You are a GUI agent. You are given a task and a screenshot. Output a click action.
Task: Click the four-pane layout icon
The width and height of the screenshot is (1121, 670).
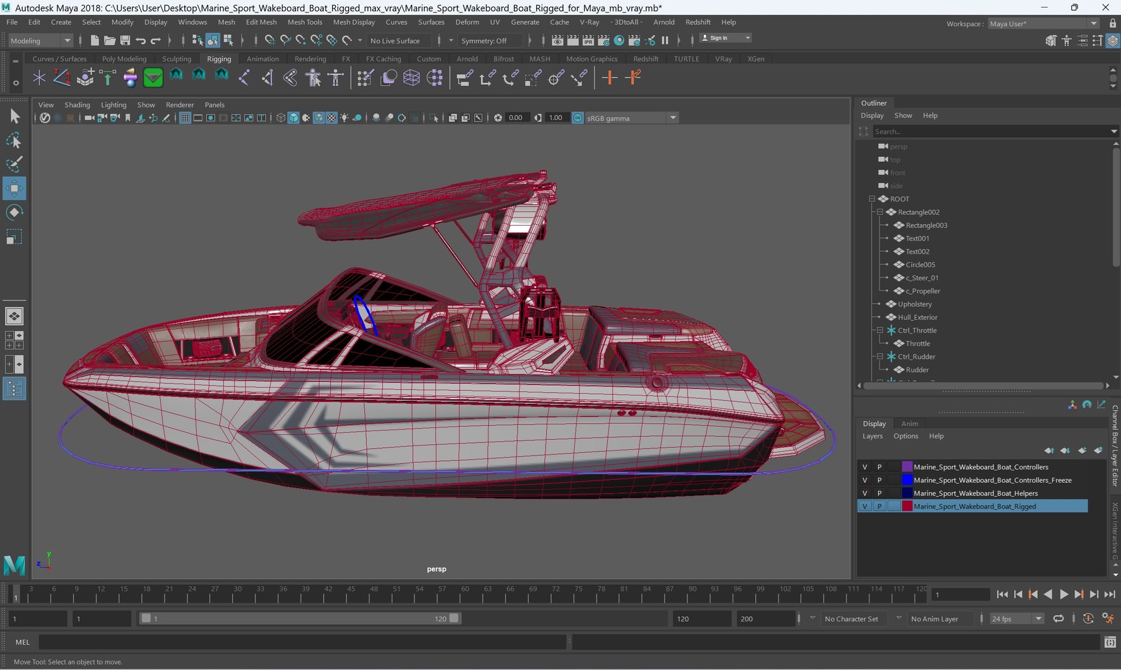(x=14, y=340)
